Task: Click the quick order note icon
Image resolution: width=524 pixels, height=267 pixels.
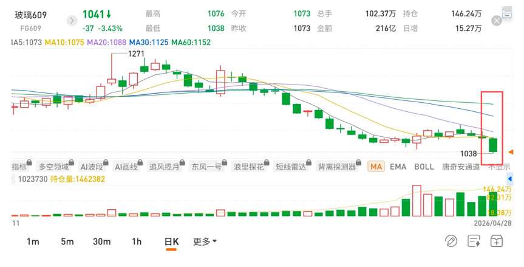Action: click(474, 241)
